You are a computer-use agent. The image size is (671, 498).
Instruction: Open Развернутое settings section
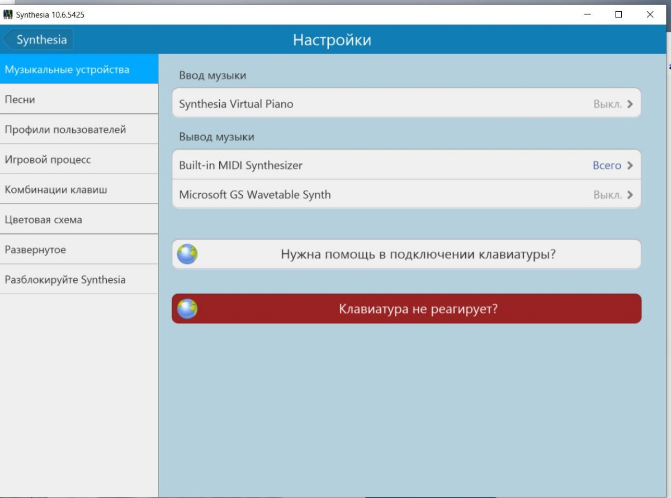[x=79, y=250]
